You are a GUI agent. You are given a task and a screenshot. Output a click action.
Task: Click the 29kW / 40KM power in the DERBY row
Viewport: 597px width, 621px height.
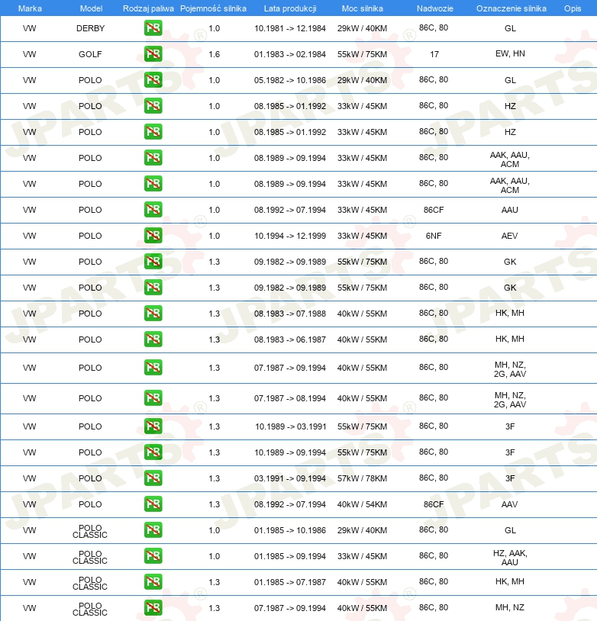[x=362, y=28]
